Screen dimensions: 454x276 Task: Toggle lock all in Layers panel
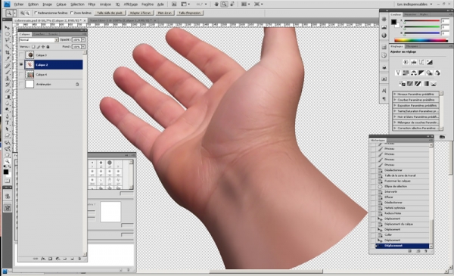48,47
